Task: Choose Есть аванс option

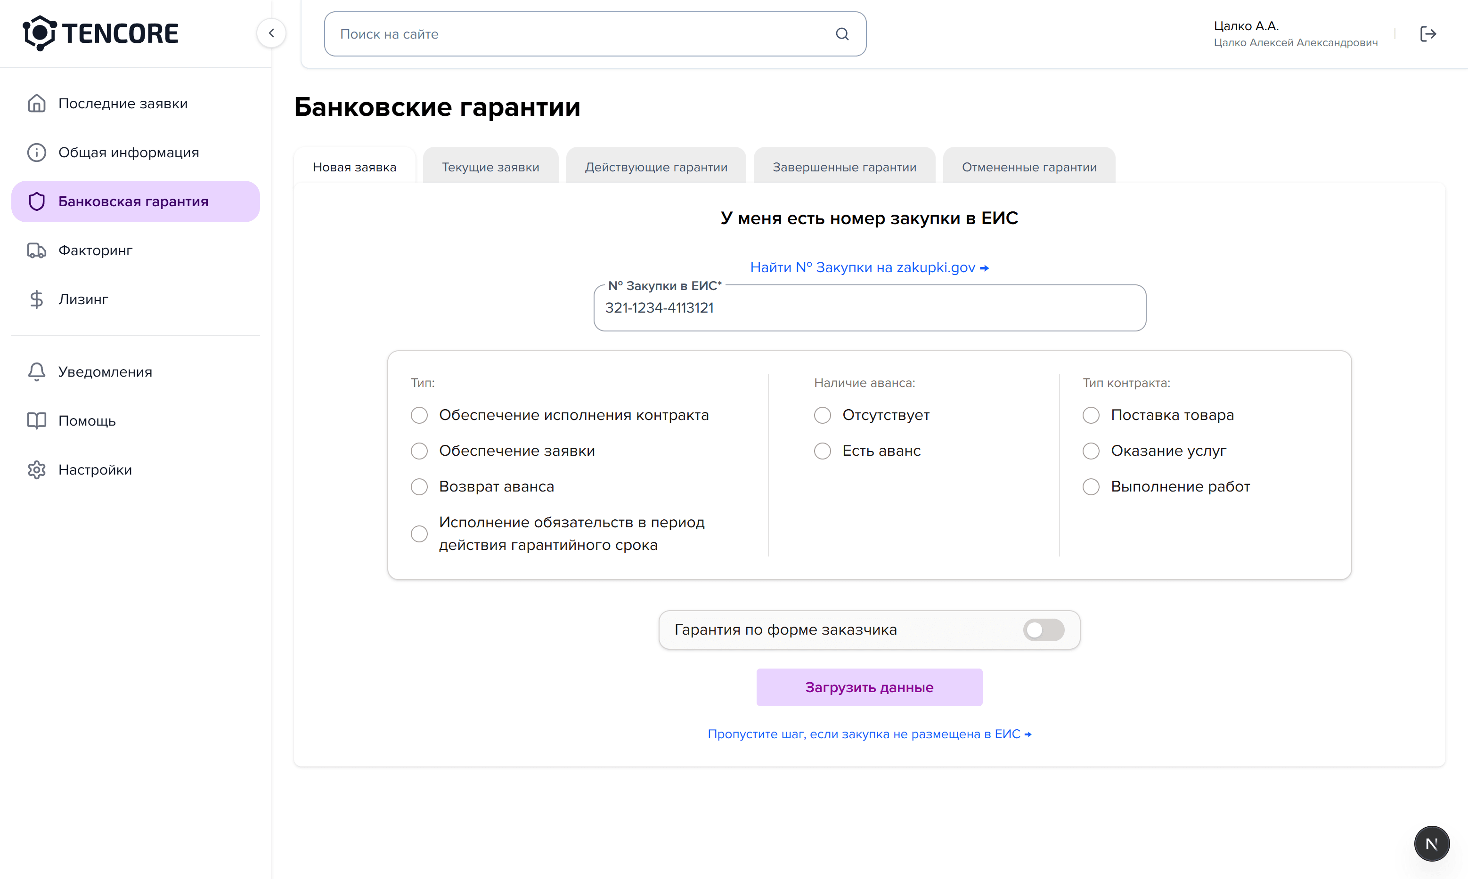Action: point(822,451)
